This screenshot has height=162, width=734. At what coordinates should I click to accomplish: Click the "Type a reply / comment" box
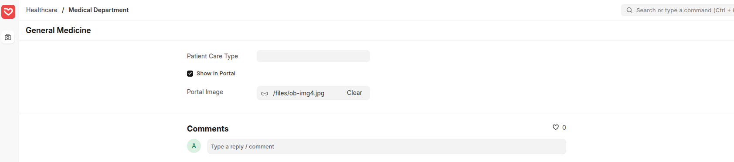click(x=387, y=147)
